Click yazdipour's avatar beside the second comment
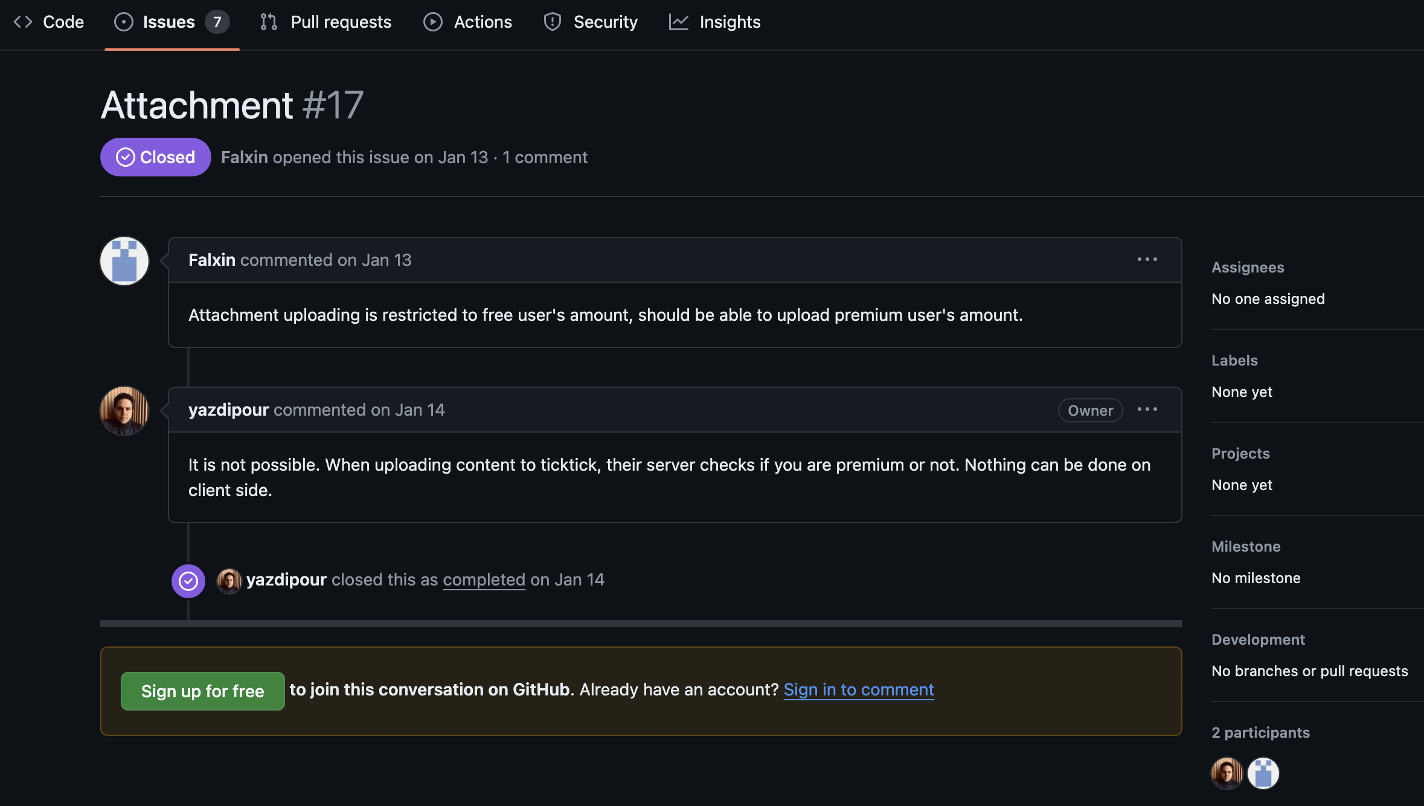 [x=124, y=411]
